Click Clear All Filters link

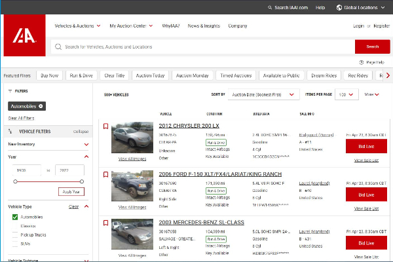pos(21,118)
